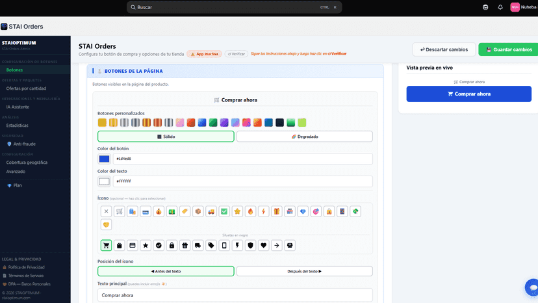Open the Nuheba account menu
Screen dimensions: 538x303
point(524,7)
